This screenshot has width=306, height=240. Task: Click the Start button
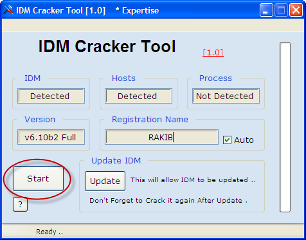pyautogui.click(x=38, y=178)
